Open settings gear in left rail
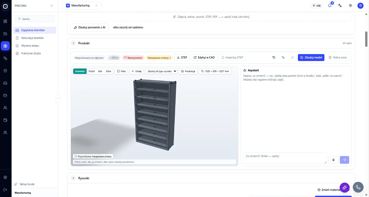This screenshot has height=197, width=369. coord(5,177)
